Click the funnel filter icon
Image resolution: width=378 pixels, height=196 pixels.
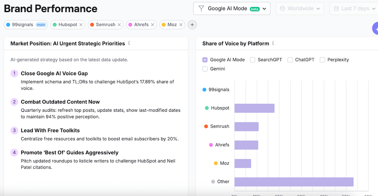[201, 9]
